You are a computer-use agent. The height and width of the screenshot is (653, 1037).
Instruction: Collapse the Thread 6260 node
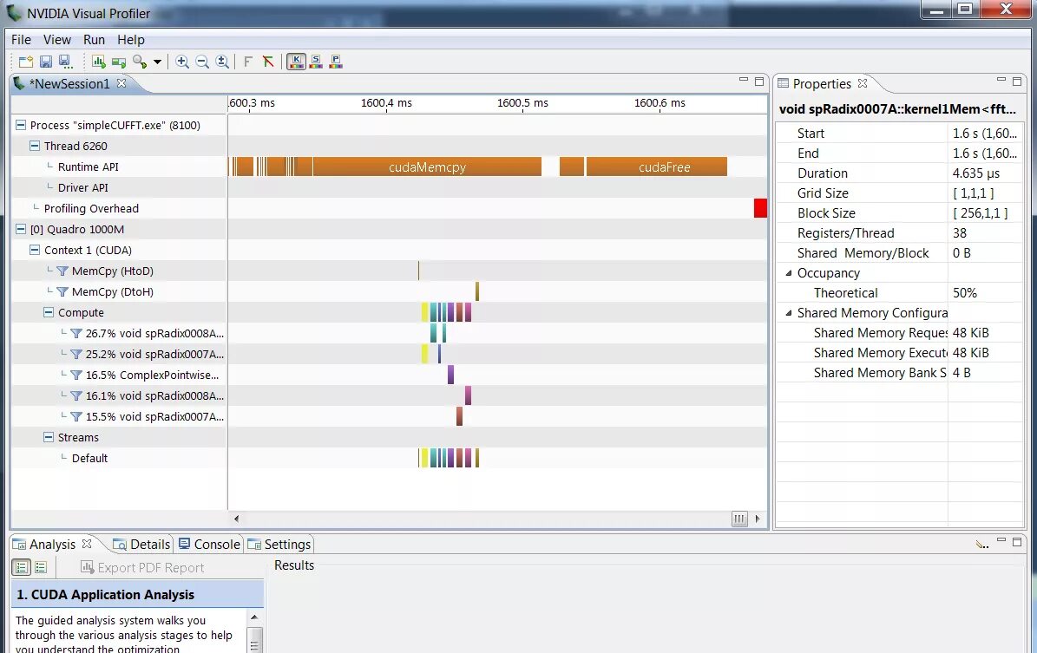click(35, 146)
